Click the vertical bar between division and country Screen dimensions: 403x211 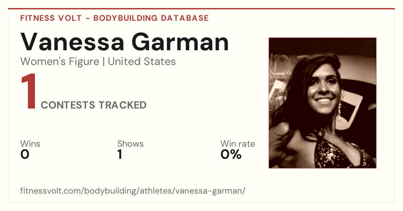[104, 62]
